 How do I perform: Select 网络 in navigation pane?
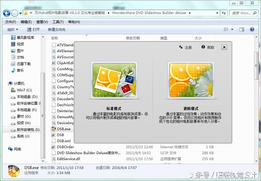pos(15,149)
